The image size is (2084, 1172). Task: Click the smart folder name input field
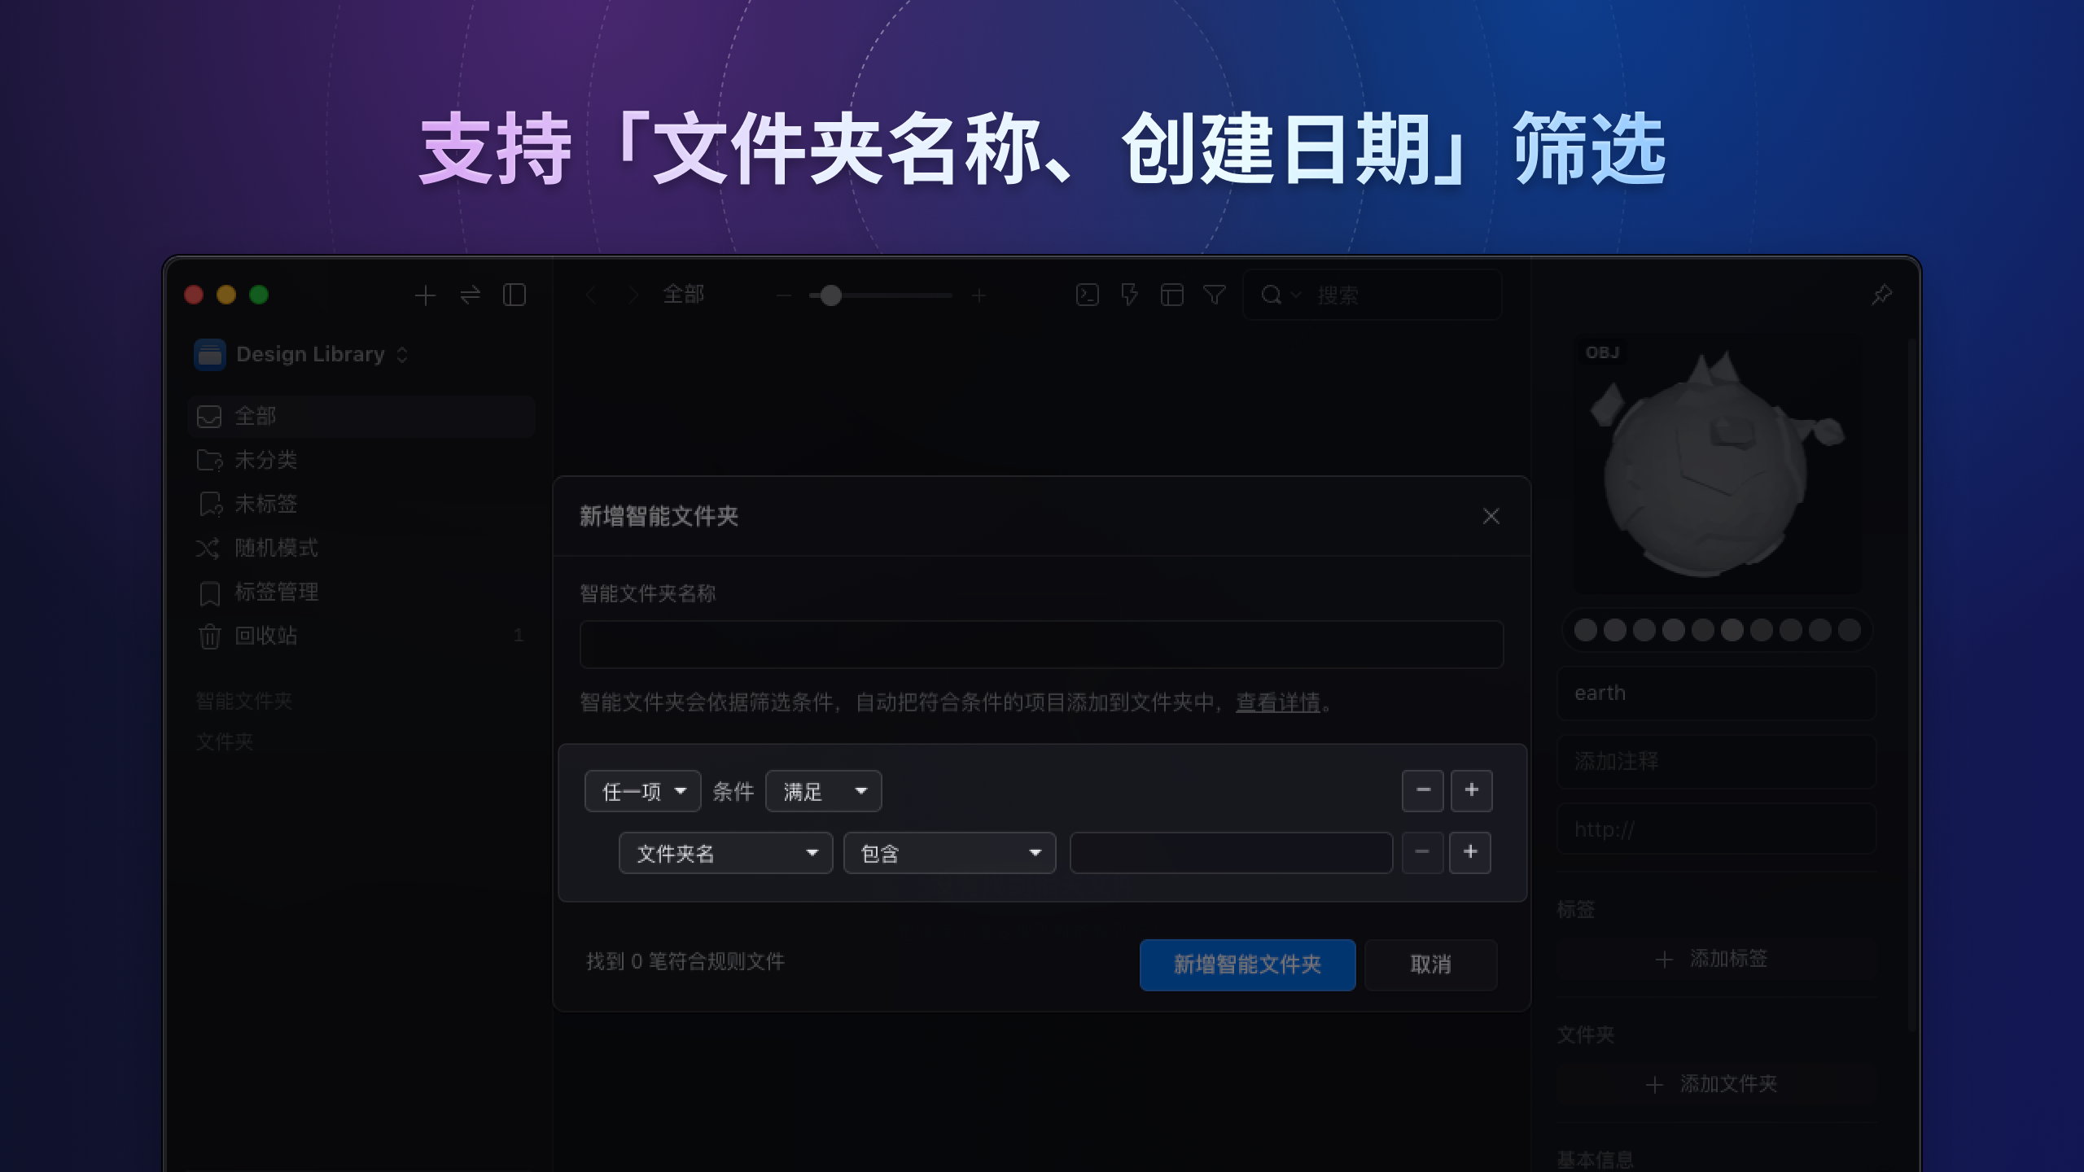click(1040, 644)
